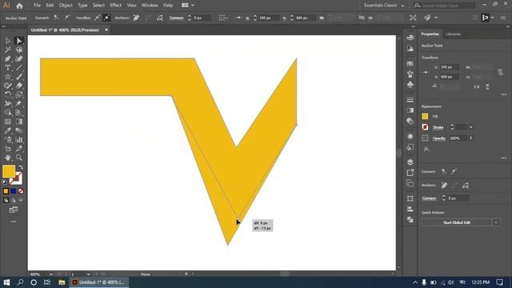Open the Effect menu
Image resolution: width=512 pixels, height=288 pixels.
click(115, 6)
